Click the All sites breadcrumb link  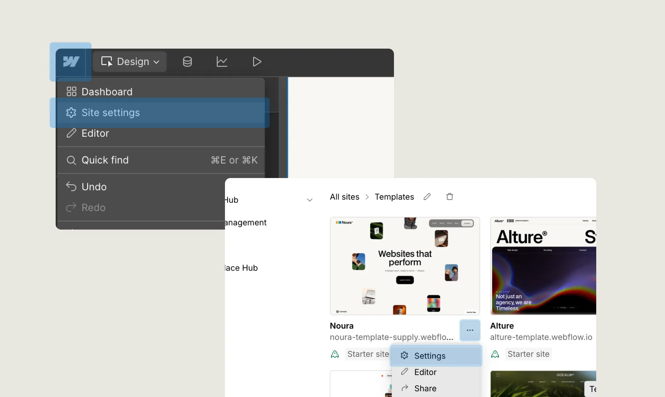point(344,197)
